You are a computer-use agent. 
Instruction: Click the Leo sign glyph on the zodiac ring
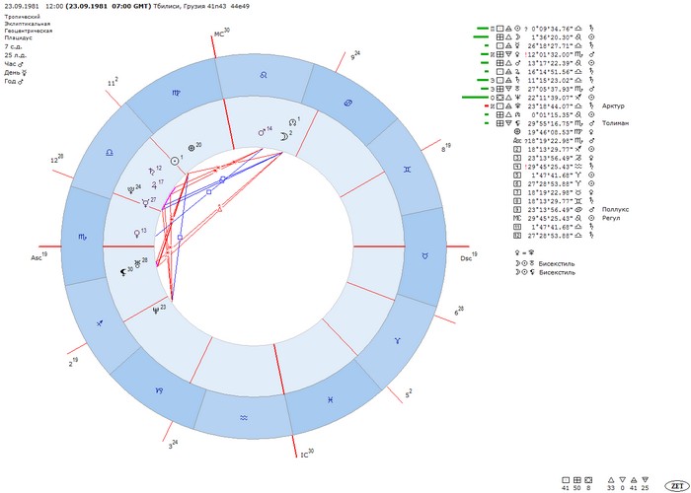click(x=262, y=74)
